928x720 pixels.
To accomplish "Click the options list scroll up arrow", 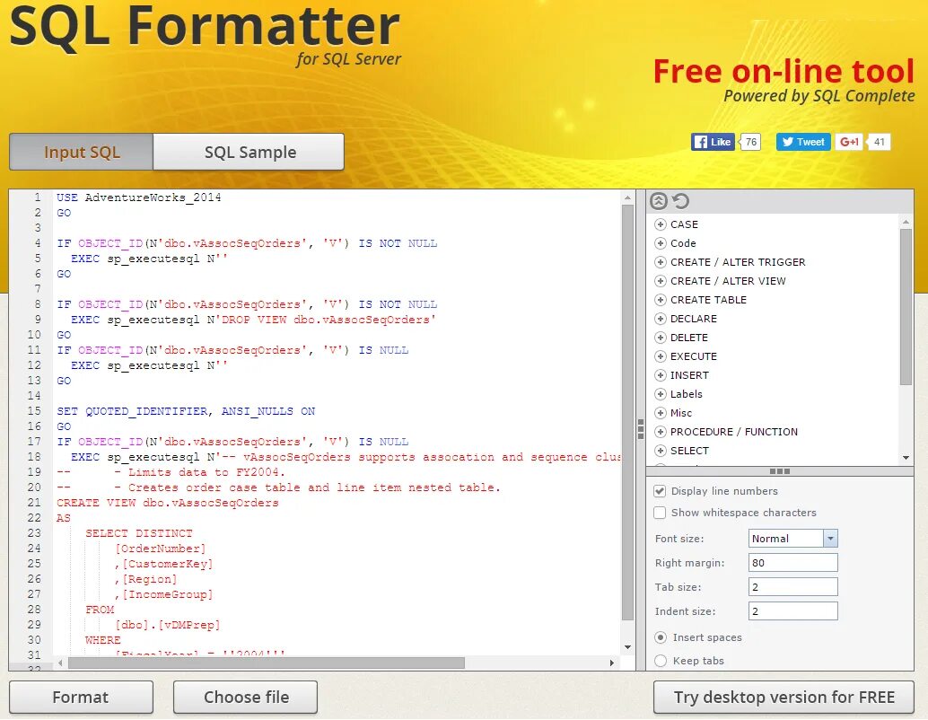I will coord(906,222).
